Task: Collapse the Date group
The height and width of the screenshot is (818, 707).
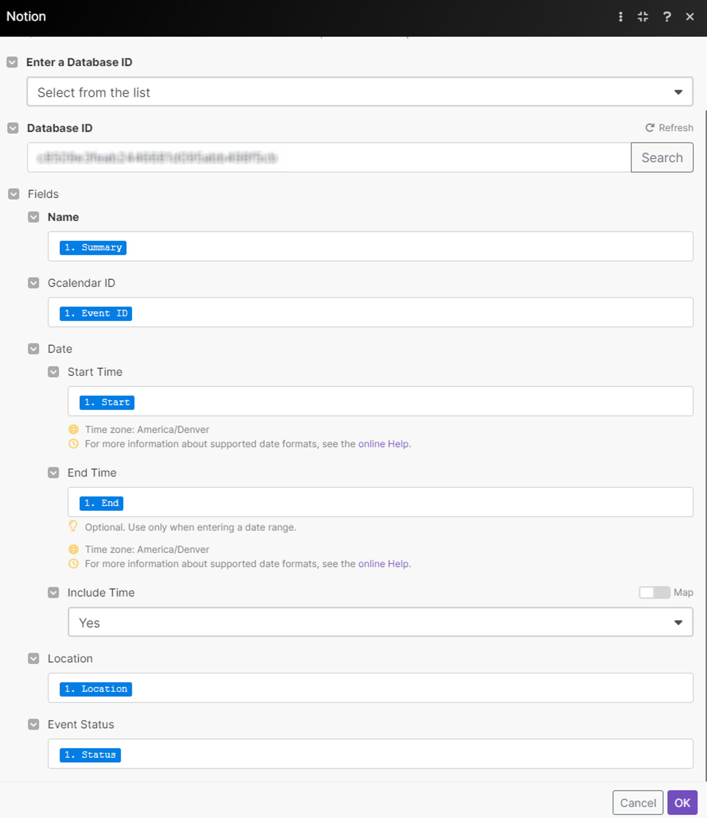Action: tap(34, 349)
